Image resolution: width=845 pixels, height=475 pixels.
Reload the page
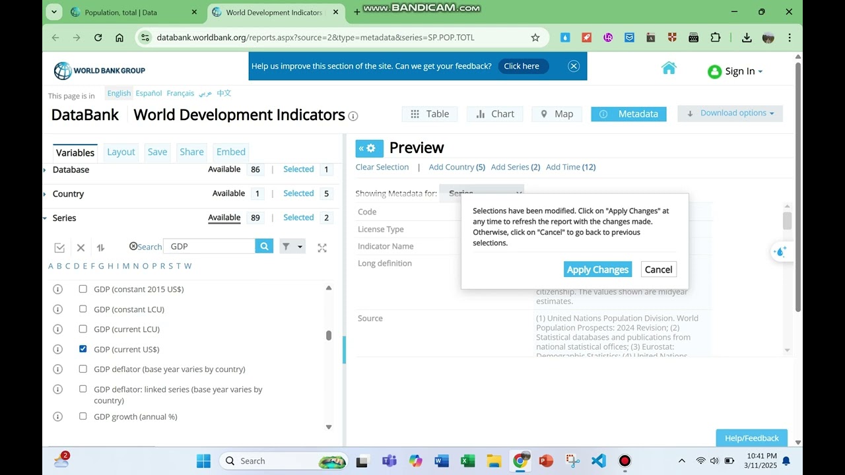pos(98,38)
